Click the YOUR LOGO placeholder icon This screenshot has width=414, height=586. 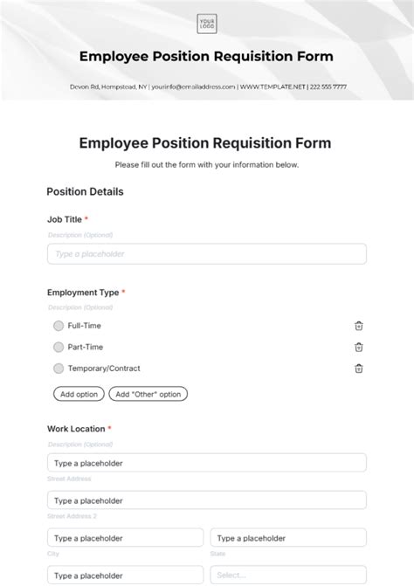coord(207,24)
